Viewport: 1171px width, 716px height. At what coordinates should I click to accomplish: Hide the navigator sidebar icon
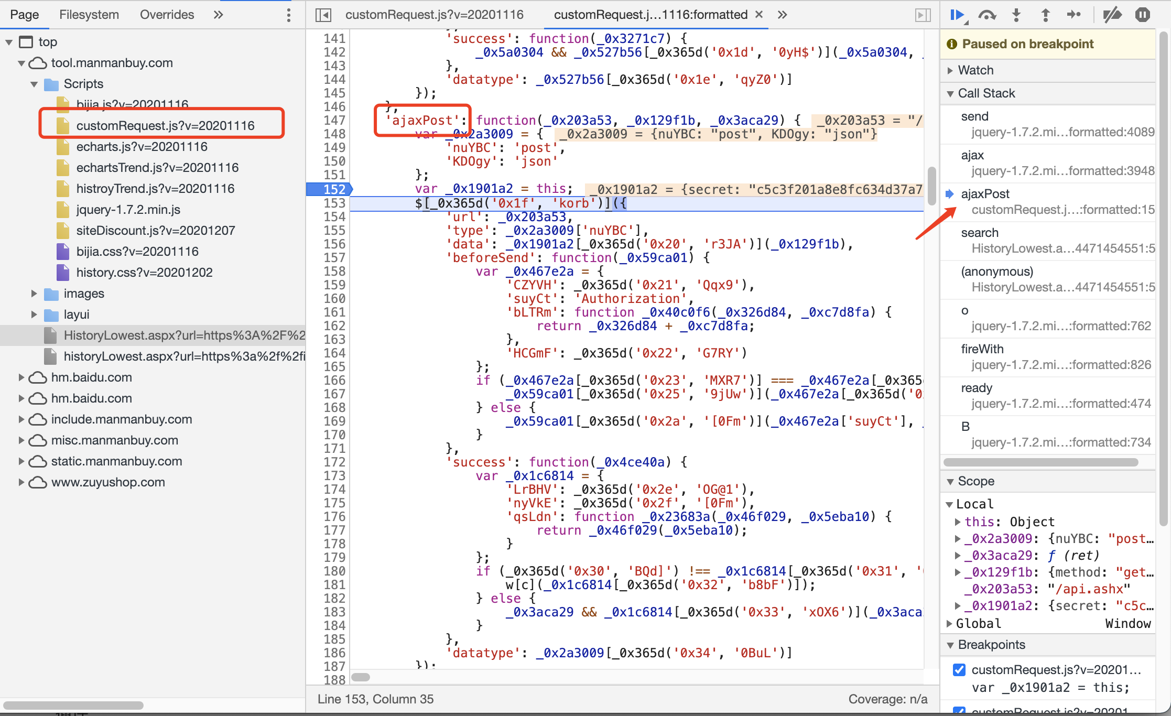pos(323,15)
